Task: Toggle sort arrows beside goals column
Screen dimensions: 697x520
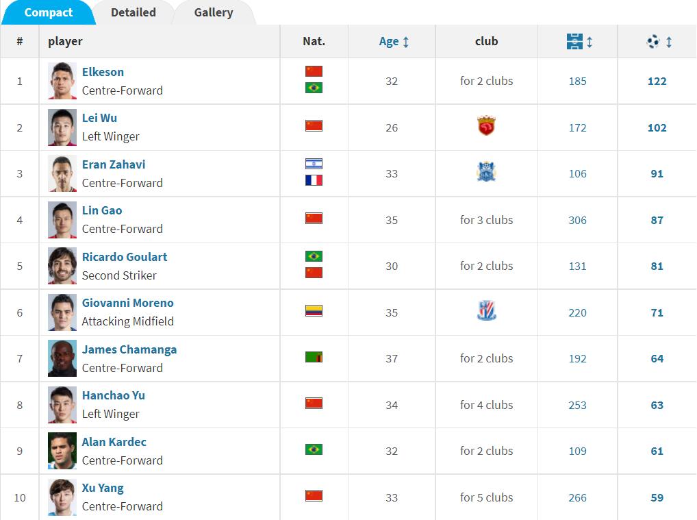Action: pos(668,42)
